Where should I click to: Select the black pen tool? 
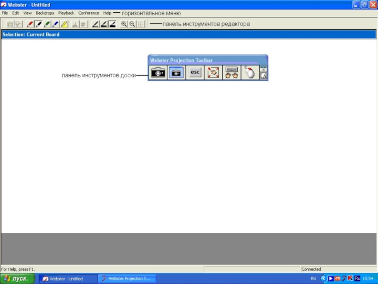pyautogui.click(x=39, y=24)
